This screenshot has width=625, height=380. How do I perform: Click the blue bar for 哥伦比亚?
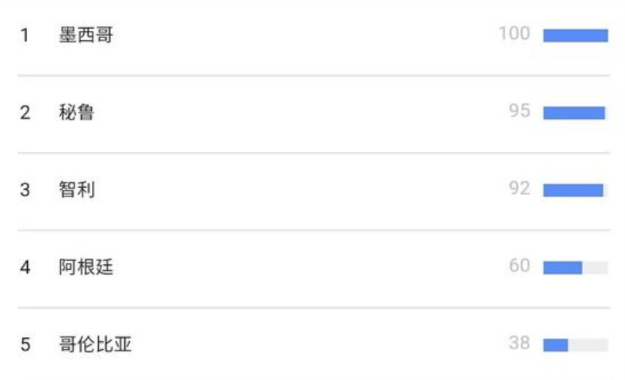[555, 344]
